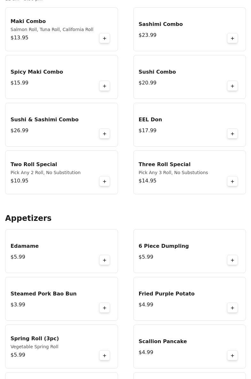Click plus button for Spicy Maki Combo
Screen dimensions: 251x379
(x=105, y=86)
